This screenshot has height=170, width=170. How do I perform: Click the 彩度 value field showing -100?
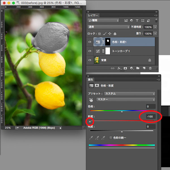tap(150, 117)
